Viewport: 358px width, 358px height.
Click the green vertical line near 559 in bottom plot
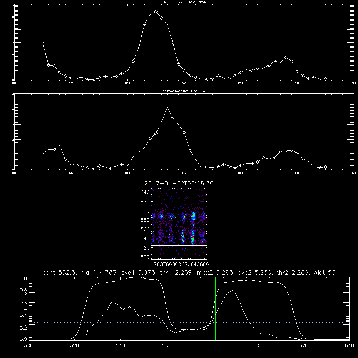tap(165, 309)
